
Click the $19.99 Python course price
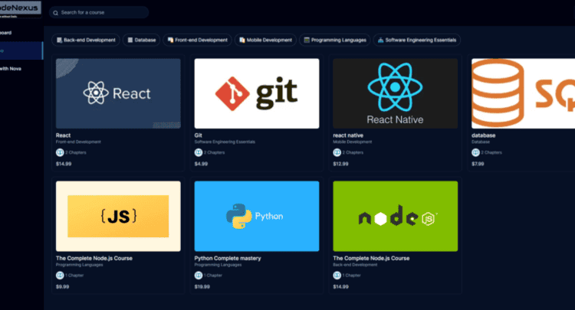point(202,287)
